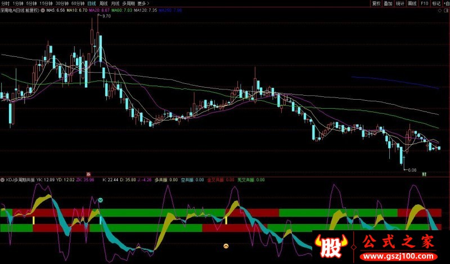
Task: Click the stock name 深南电A chart title
Action: (x=20, y=10)
